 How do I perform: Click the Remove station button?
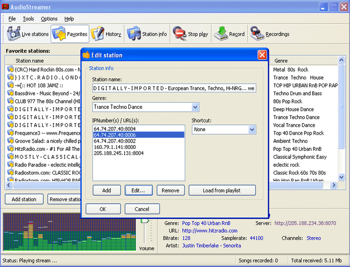64,199
